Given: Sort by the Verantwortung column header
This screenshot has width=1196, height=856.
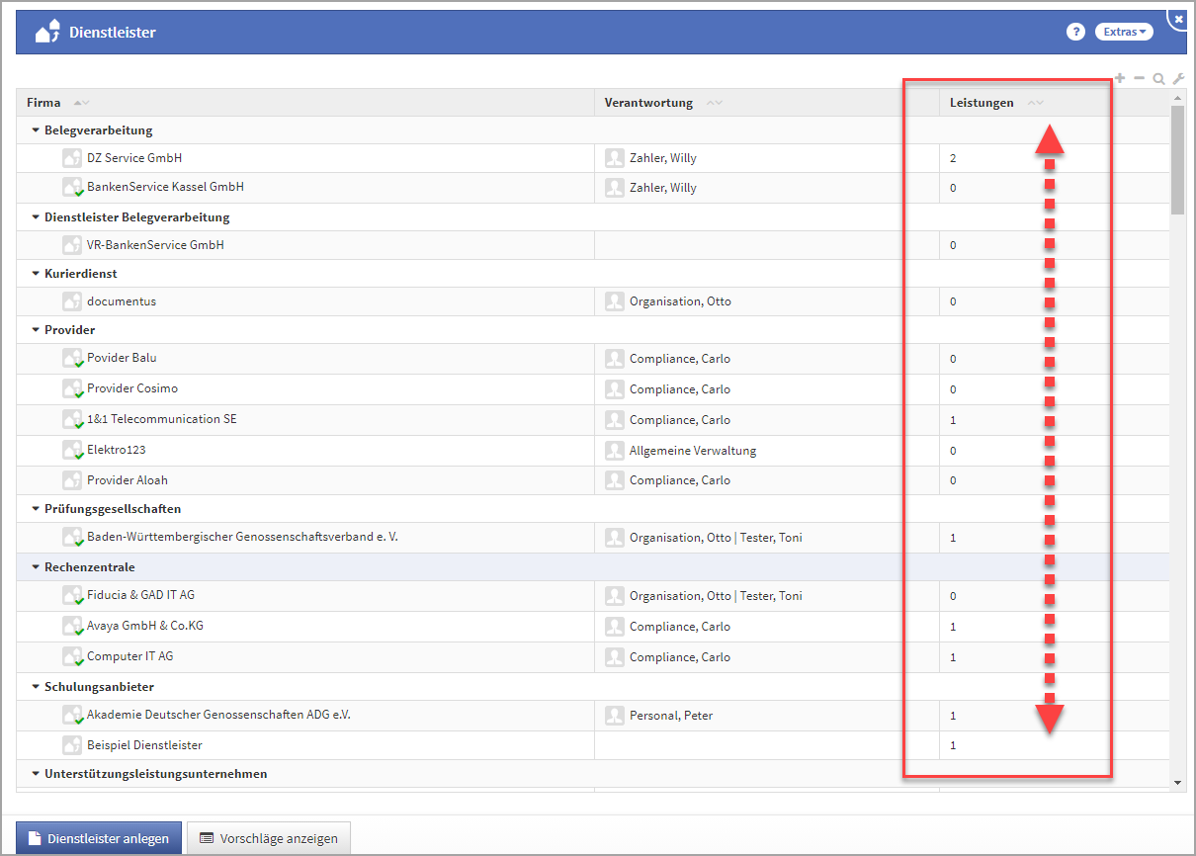Looking at the screenshot, I should point(648,103).
